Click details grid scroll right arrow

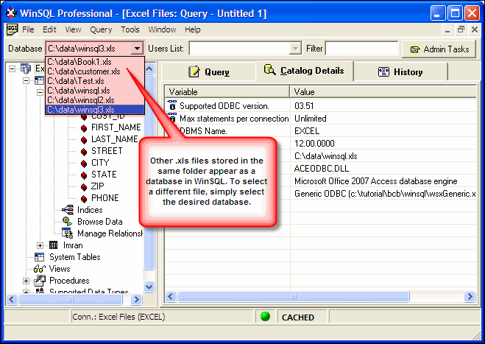470,296
